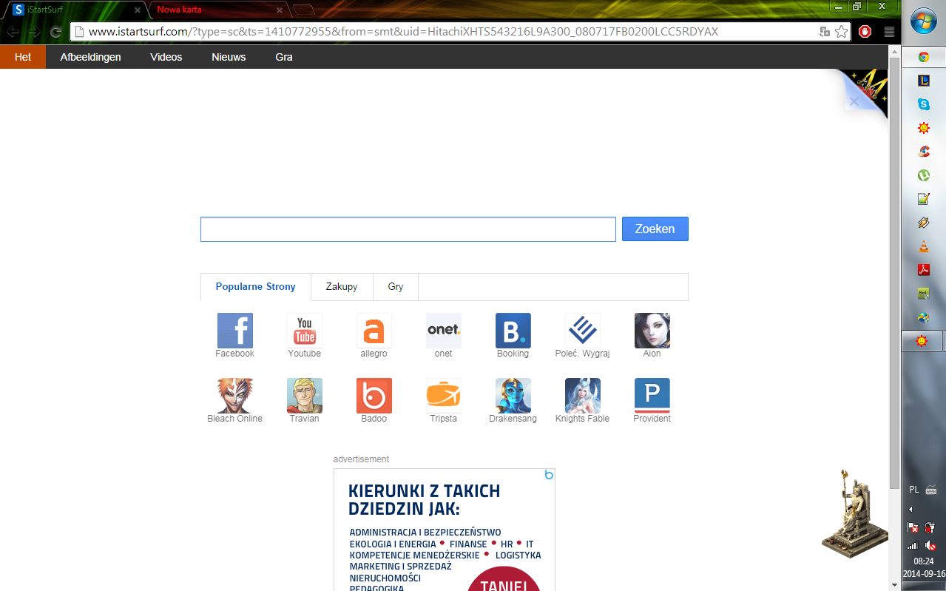Open the onet shortcut icon

tap(444, 330)
